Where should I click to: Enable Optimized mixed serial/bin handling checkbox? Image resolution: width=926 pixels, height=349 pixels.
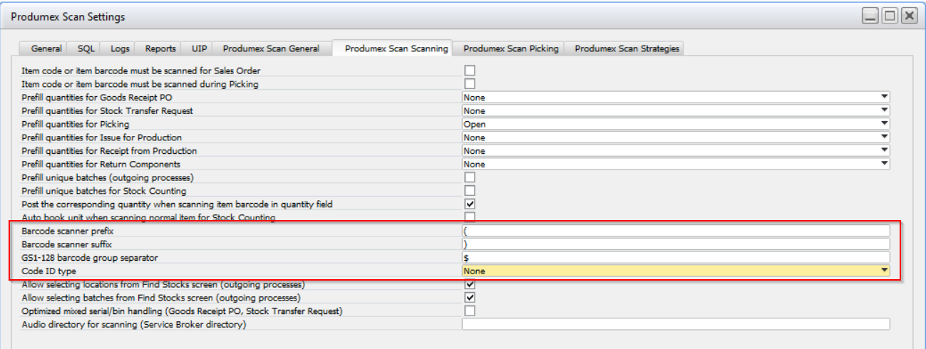click(470, 311)
